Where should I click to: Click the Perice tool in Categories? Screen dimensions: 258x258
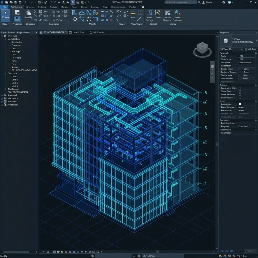[57, 20]
